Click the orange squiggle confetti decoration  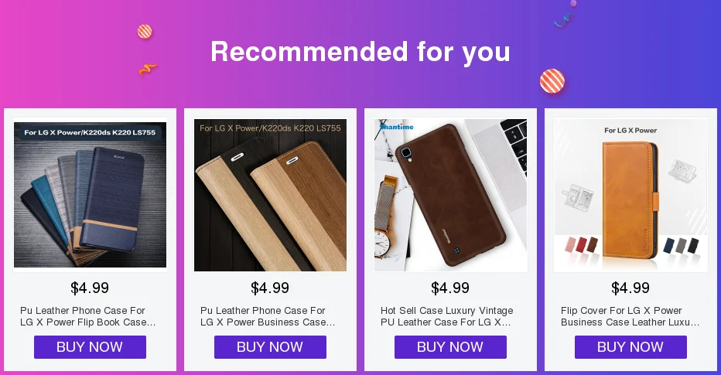148,70
